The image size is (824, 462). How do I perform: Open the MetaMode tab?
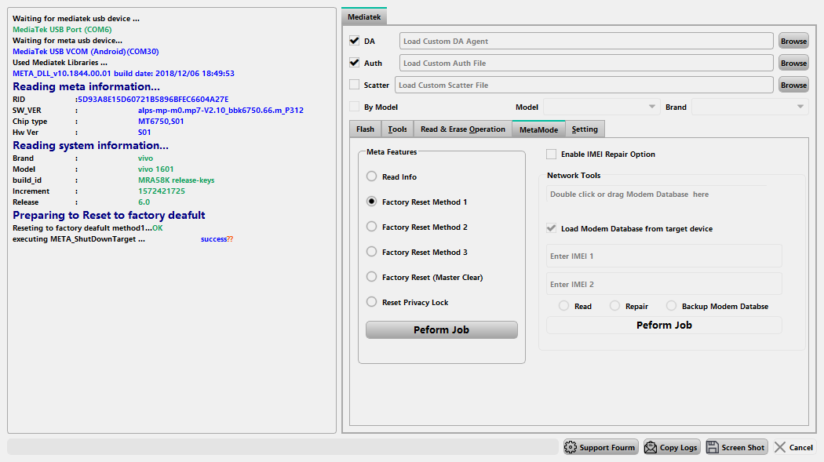pos(538,129)
